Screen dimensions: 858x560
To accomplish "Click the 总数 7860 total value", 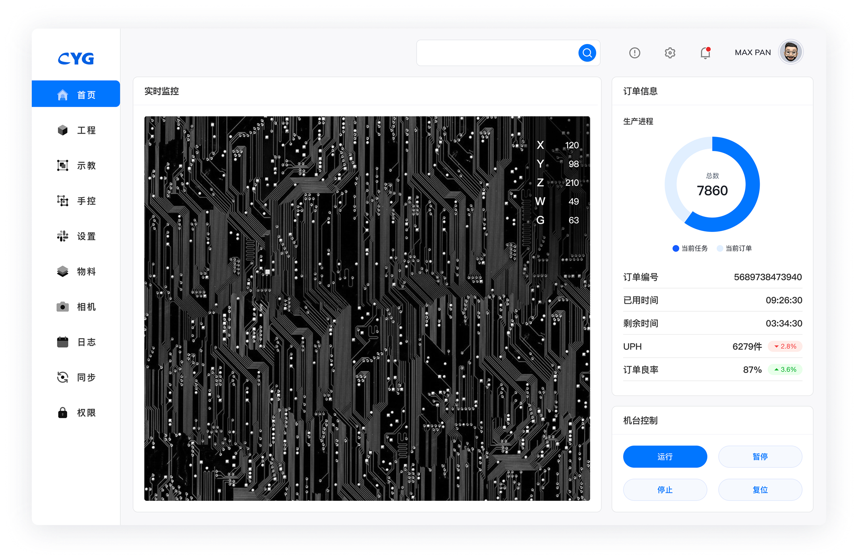I will pos(712,191).
